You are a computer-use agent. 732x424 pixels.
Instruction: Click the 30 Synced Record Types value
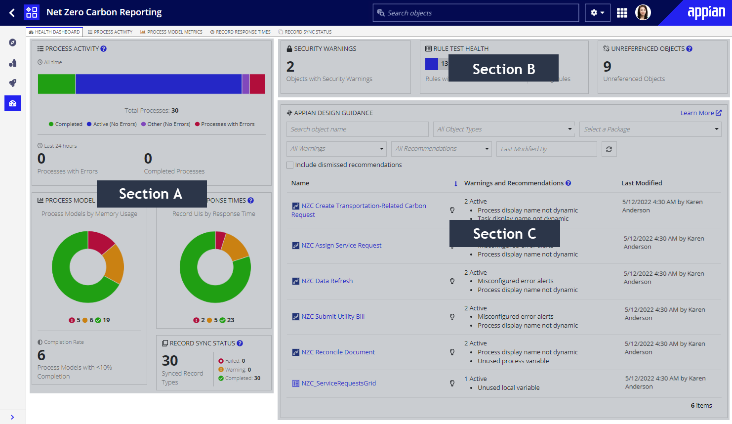170,361
